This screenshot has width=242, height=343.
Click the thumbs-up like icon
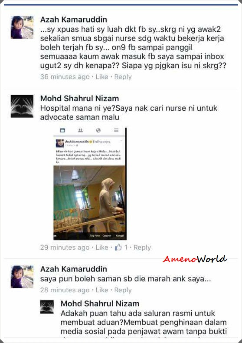click(118, 247)
